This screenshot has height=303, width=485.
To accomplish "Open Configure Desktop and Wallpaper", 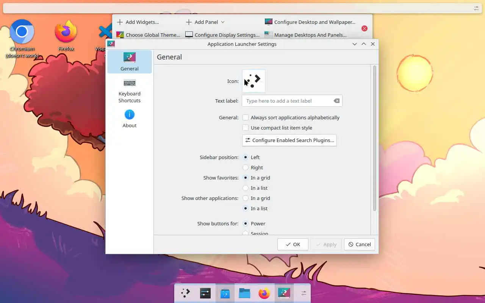I will click(x=310, y=22).
